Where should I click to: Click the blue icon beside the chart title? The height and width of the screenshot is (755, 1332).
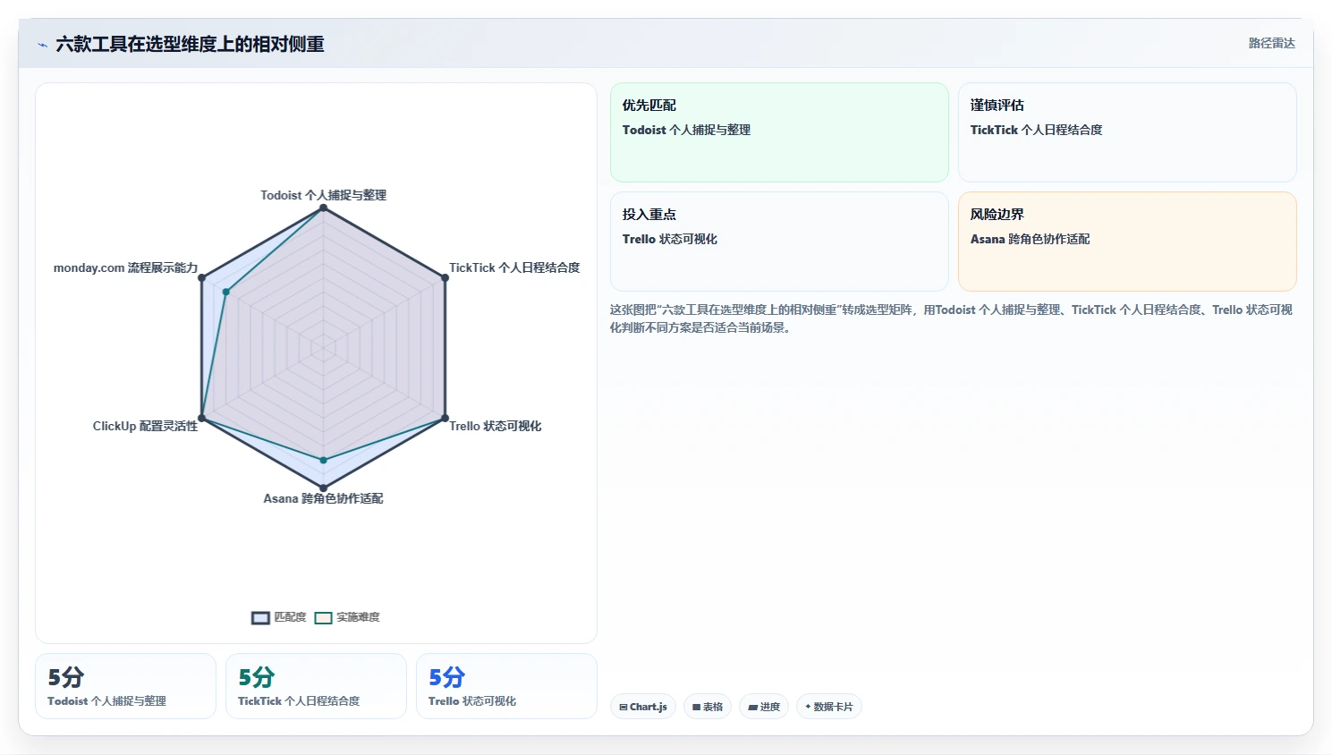(42, 45)
